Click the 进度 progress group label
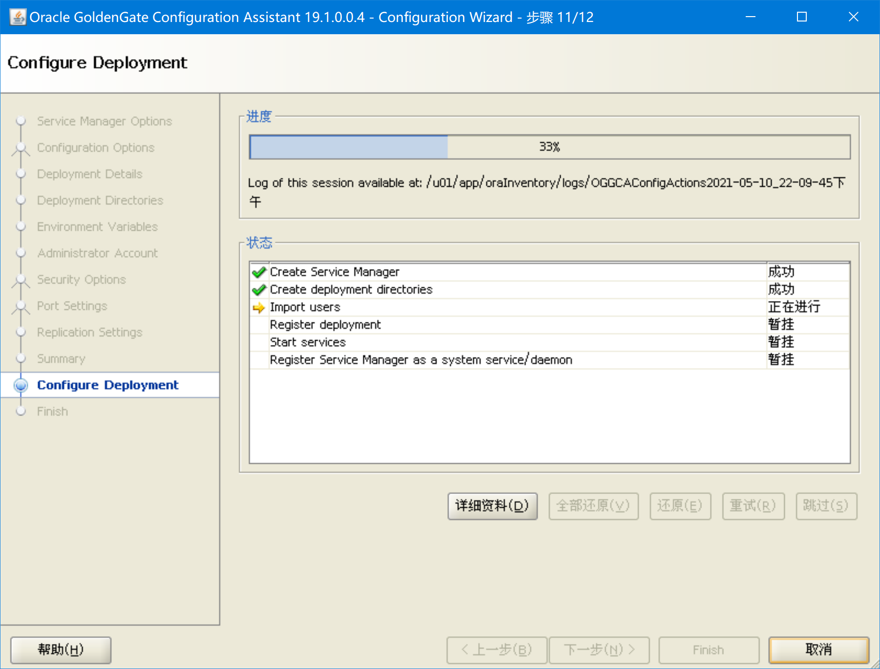 point(259,116)
